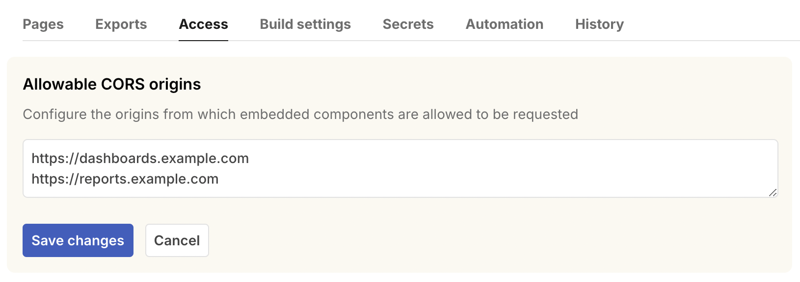Image resolution: width=800 pixels, height=282 pixels.
Task: Open the Exports tab
Action: click(x=121, y=24)
